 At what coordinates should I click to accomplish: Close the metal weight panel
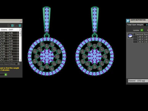click(x=21, y=21)
